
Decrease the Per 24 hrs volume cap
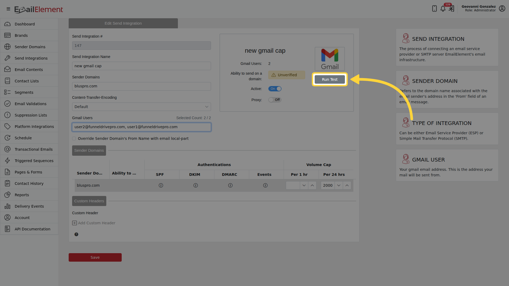click(x=339, y=185)
